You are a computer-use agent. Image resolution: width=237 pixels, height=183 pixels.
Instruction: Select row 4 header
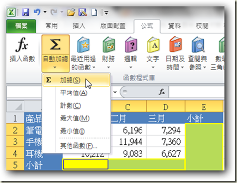[15, 153]
